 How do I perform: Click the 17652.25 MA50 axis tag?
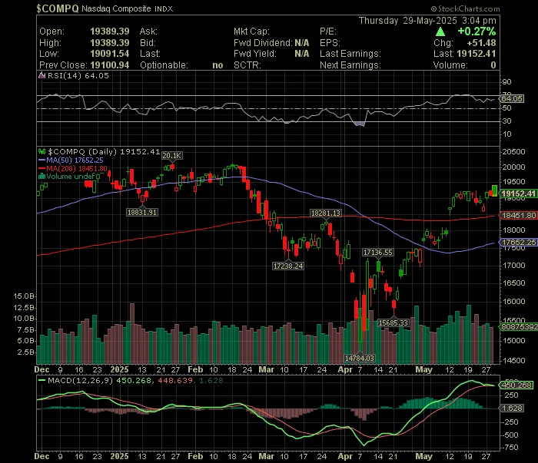[518, 243]
